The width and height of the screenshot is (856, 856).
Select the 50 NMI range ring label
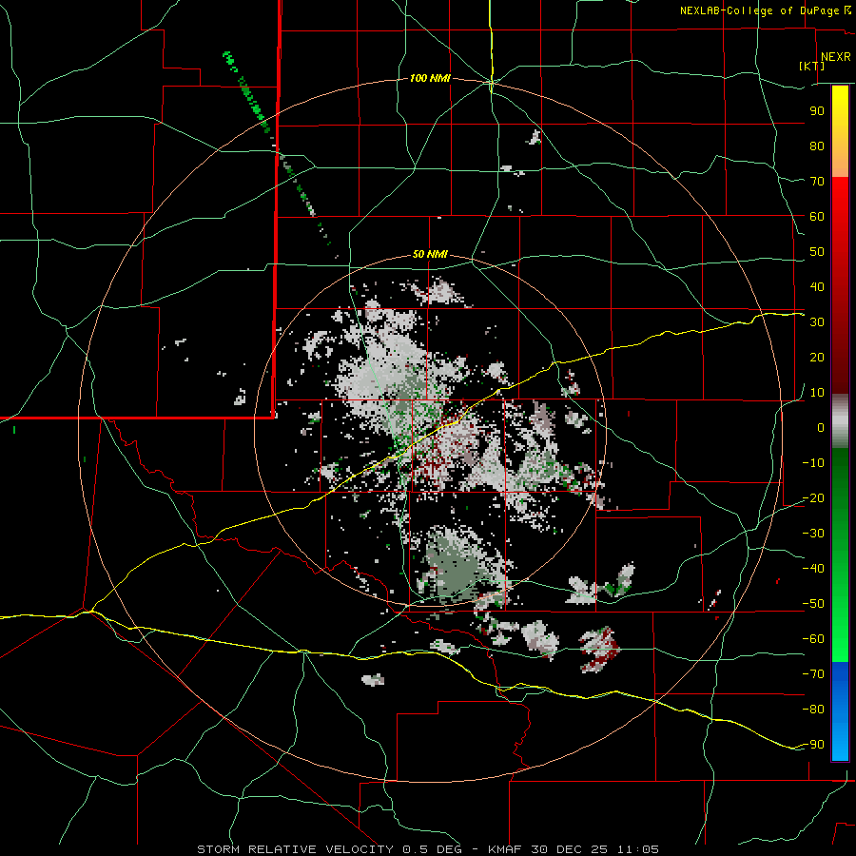(430, 254)
